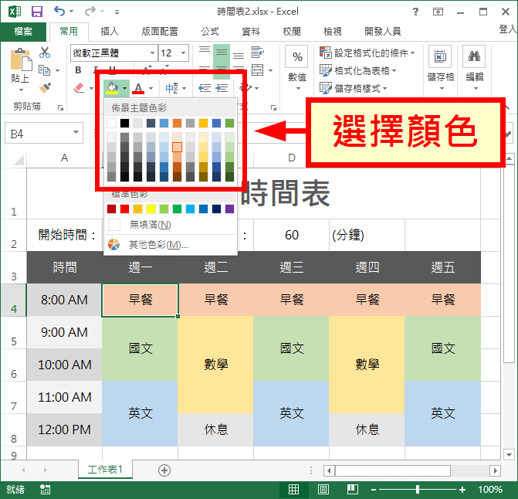
Task: Open the font name dropdown
Action: click(x=152, y=53)
